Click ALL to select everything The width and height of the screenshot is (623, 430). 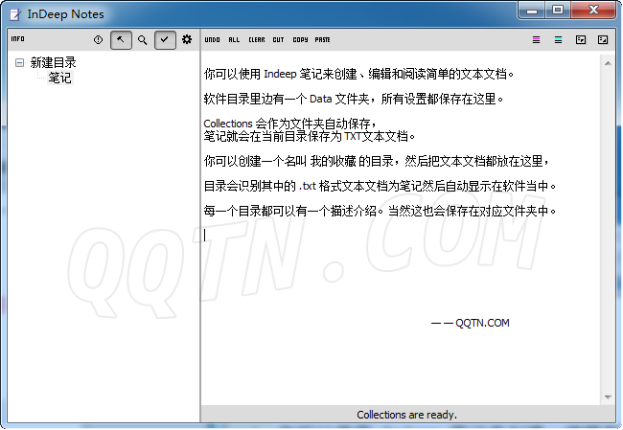click(234, 40)
